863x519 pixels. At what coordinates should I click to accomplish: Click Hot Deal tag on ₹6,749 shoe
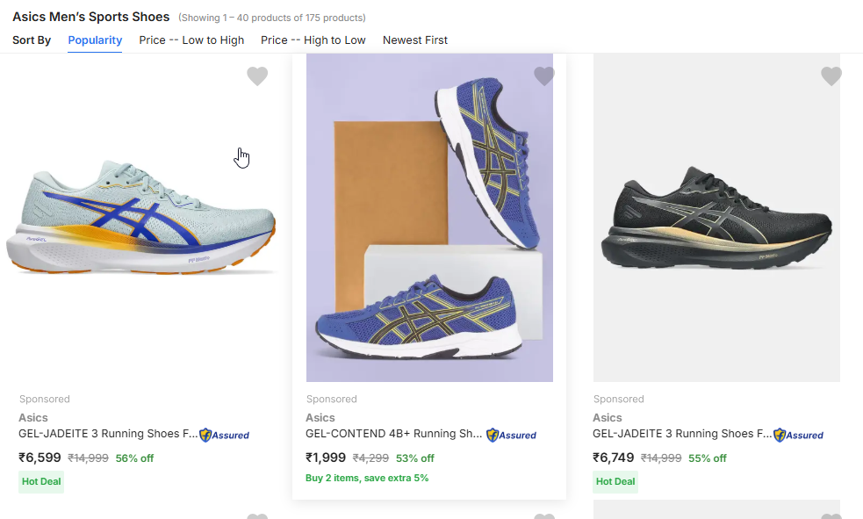pyautogui.click(x=615, y=481)
